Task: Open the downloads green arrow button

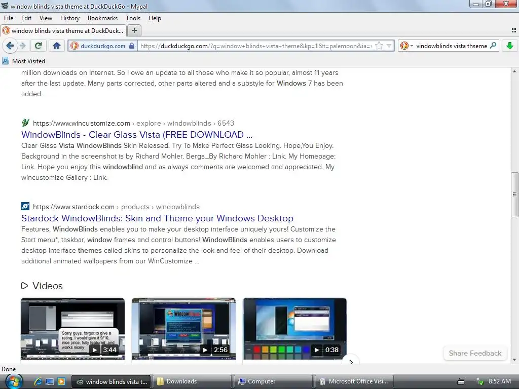Action: (x=510, y=46)
